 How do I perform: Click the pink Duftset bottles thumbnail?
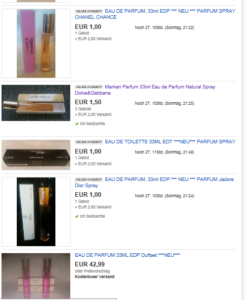tap(36, 276)
